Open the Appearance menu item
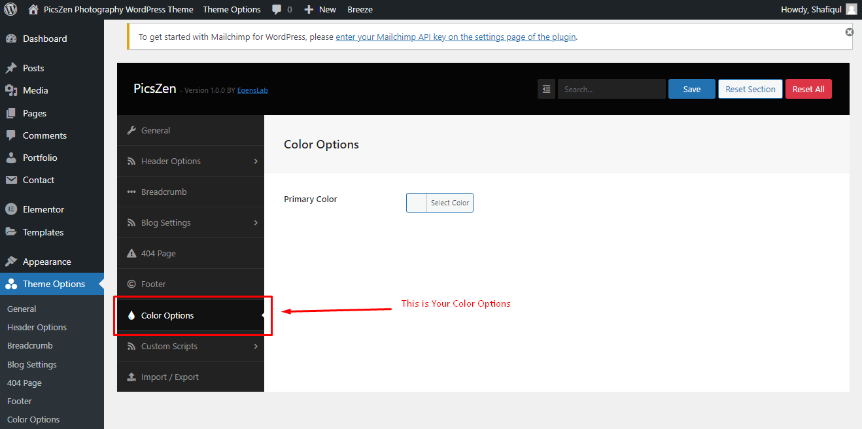This screenshot has width=862, height=429. pos(52,262)
